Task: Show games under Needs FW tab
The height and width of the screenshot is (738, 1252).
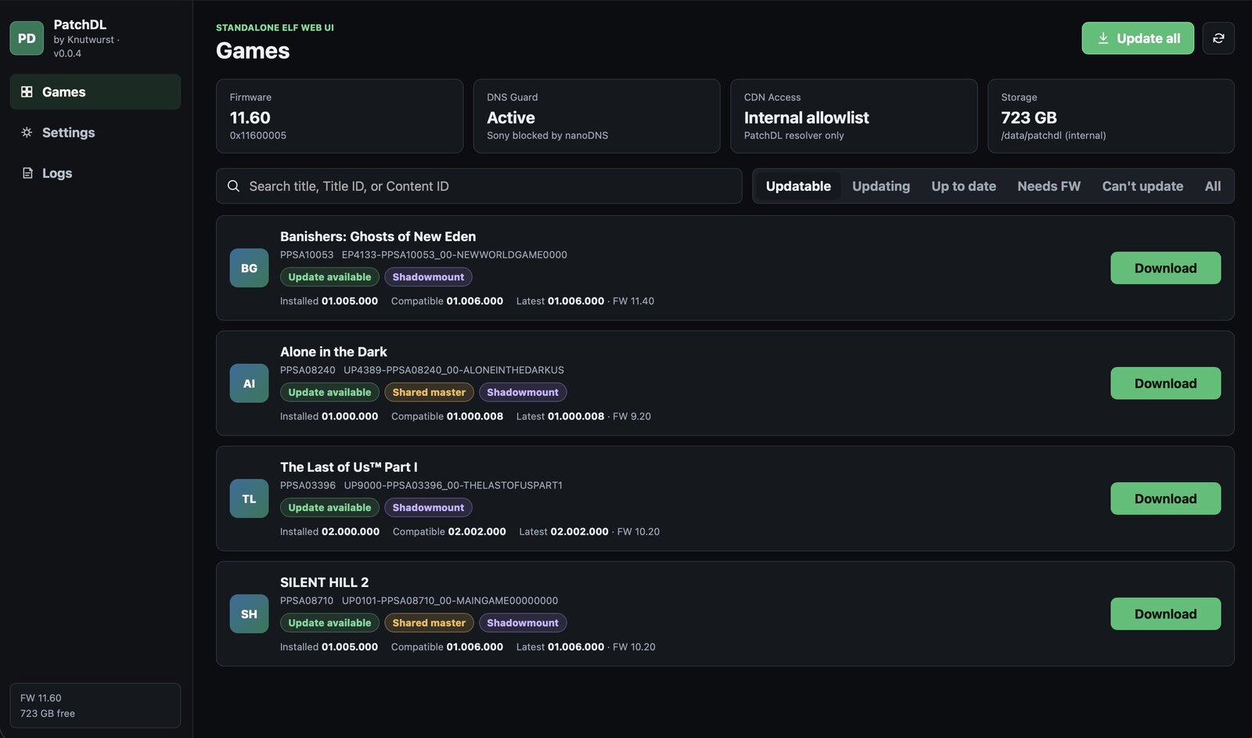Action: tap(1049, 186)
